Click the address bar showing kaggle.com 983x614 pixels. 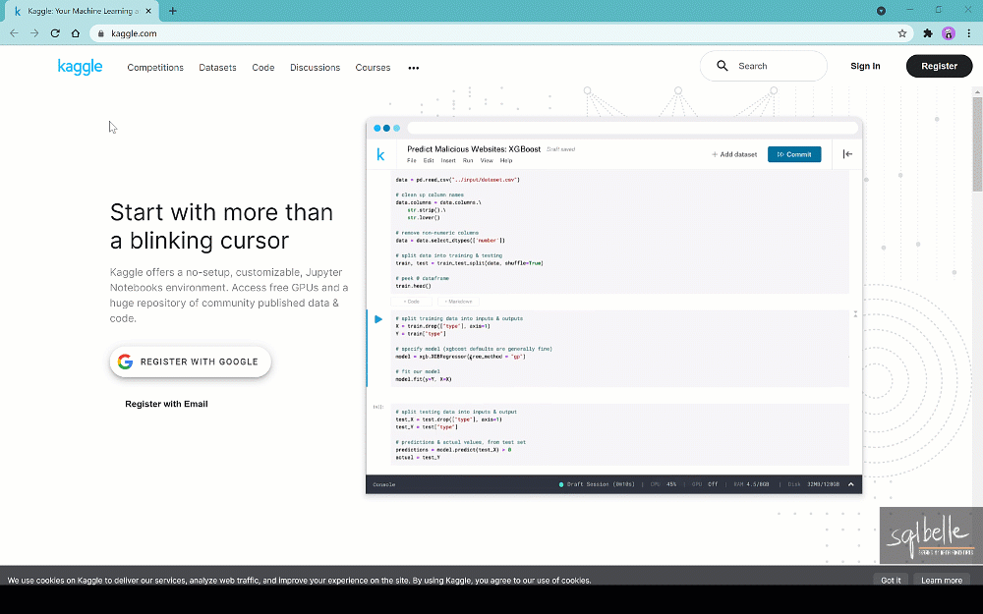coord(501,33)
